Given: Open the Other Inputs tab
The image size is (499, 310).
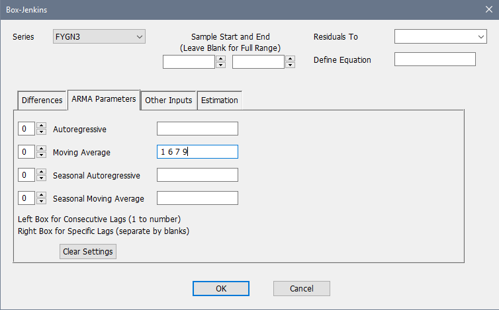Looking at the screenshot, I should 168,100.
